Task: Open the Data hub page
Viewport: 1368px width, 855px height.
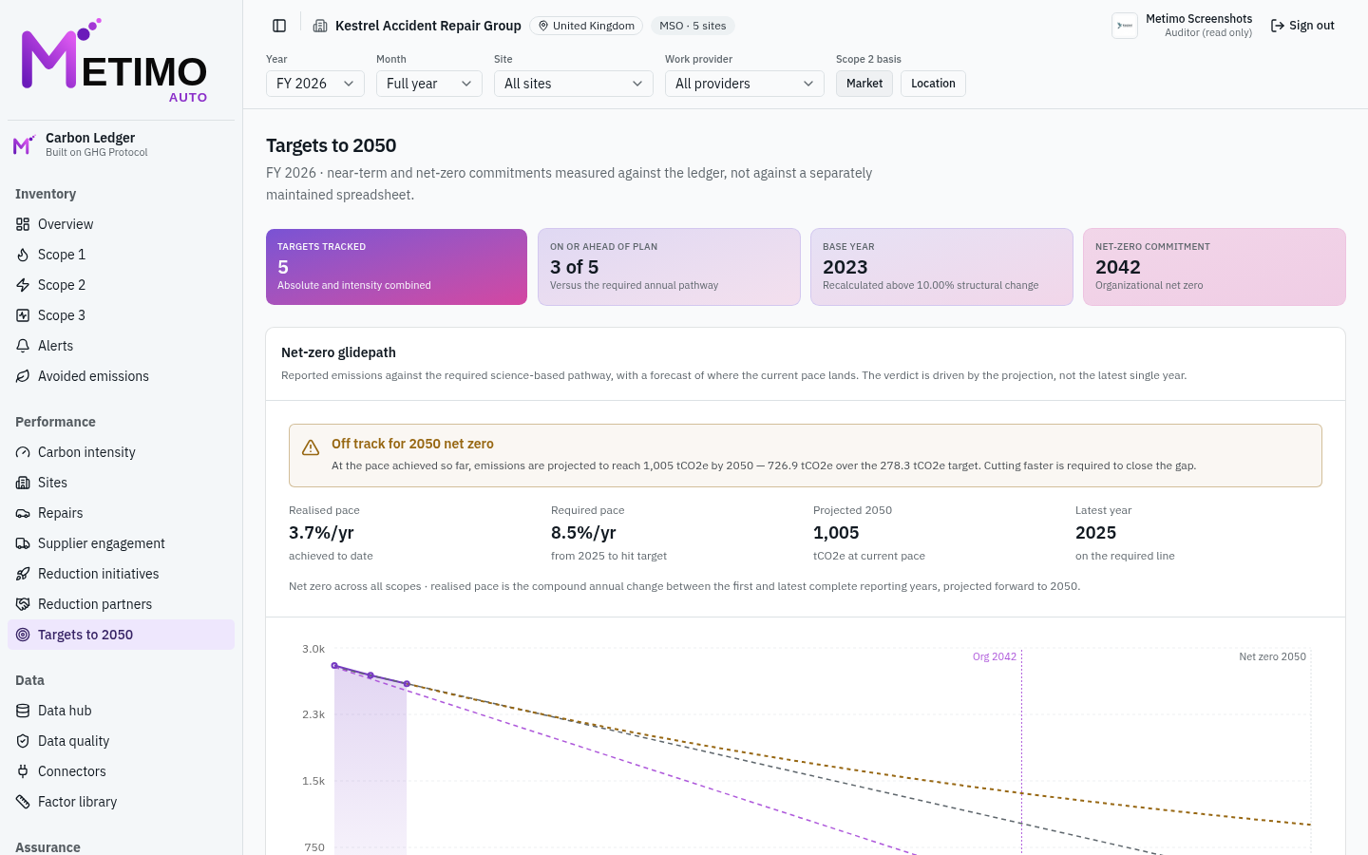Action: point(121,711)
